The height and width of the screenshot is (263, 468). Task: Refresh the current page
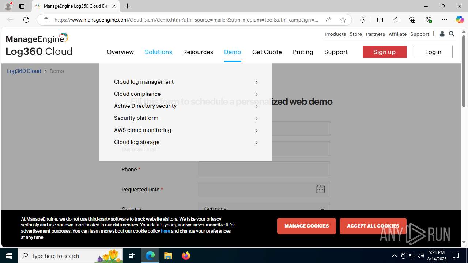[x=26, y=20]
